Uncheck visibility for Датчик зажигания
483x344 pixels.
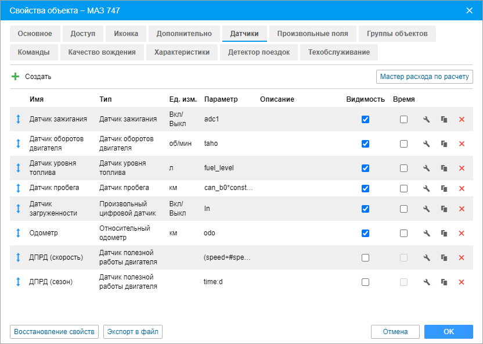[365, 119]
